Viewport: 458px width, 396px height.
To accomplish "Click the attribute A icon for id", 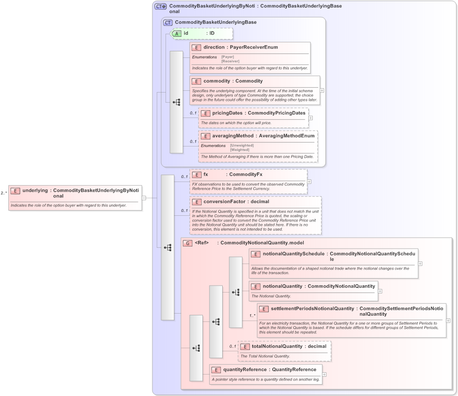I will click(x=176, y=33).
